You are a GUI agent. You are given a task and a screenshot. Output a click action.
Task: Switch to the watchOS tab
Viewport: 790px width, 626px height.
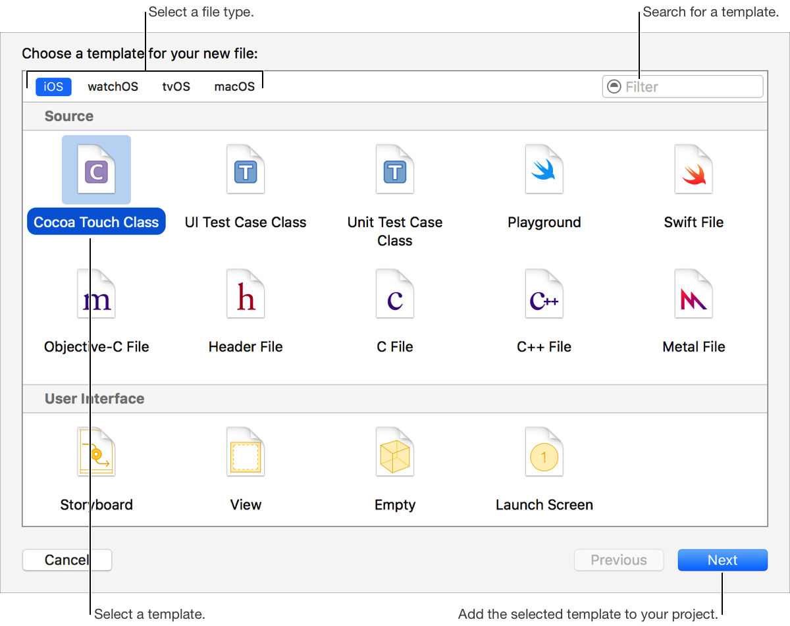click(x=113, y=87)
